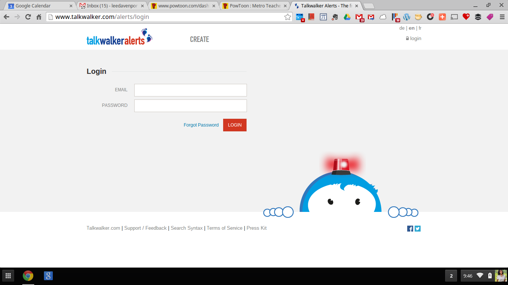Viewport: 508px width, 285px height.
Task: Focus the EMAIL input field
Action: 190,90
